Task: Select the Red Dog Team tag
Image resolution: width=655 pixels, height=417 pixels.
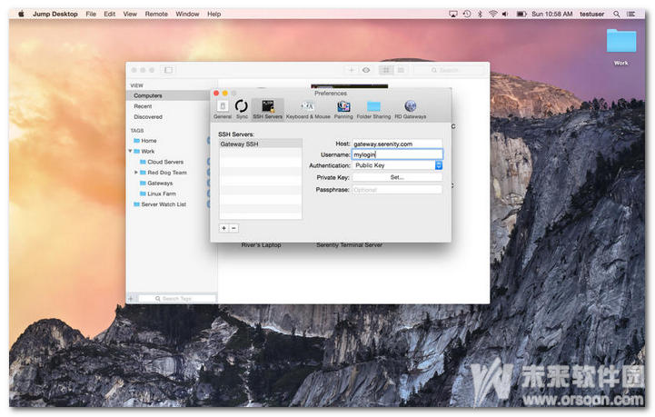Action: pos(164,173)
